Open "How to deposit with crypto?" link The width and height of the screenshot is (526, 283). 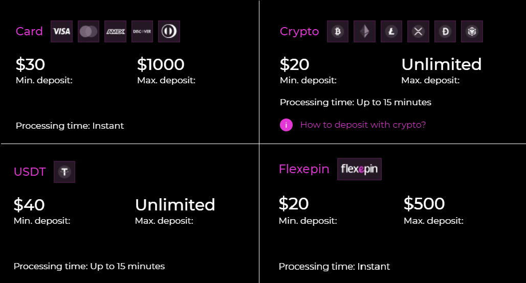click(363, 125)
